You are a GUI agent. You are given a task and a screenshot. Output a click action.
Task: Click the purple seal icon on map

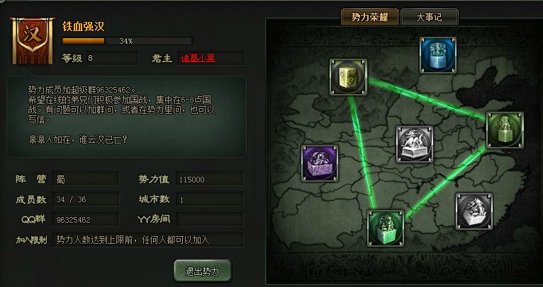(x=320, y=163)
